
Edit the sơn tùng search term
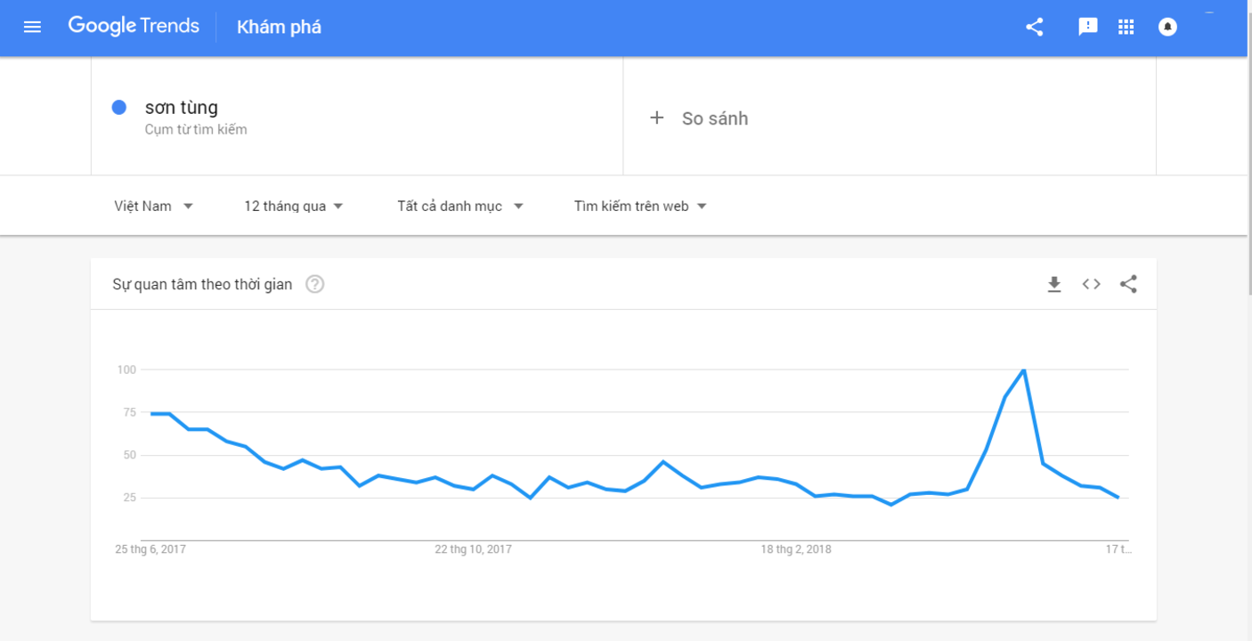(182, 108)
